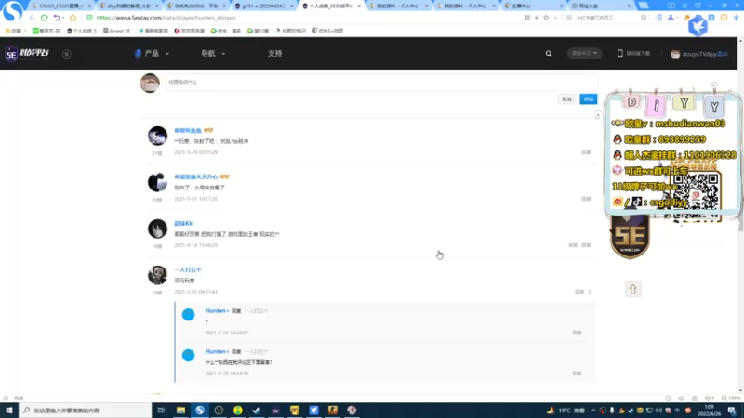The width and height of the screenshot is (744, 418).
Task: Click the blue bird hexagon floating icon
Action: 698,26
